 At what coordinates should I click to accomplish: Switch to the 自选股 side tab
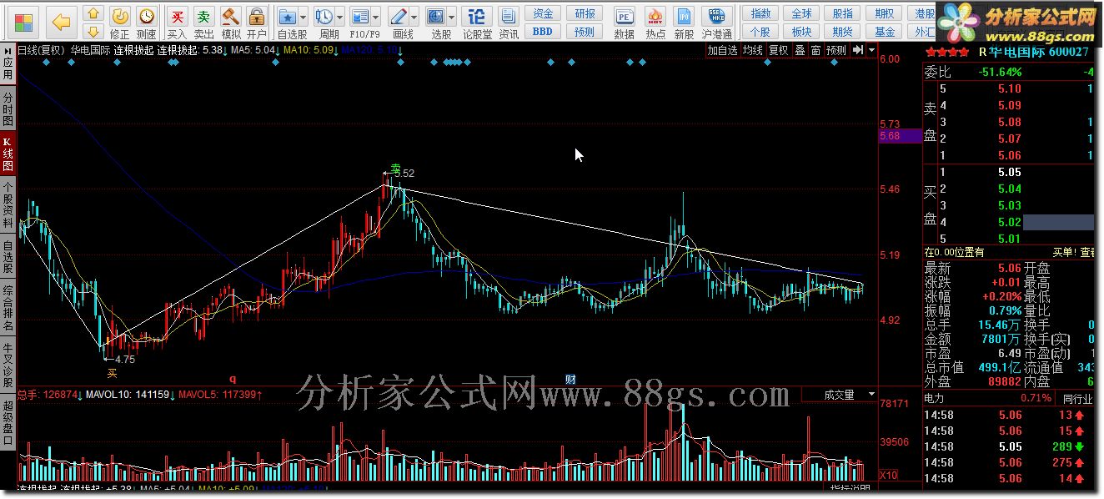pos(8,257)
